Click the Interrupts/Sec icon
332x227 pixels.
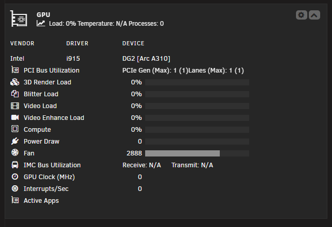[15, 188]
